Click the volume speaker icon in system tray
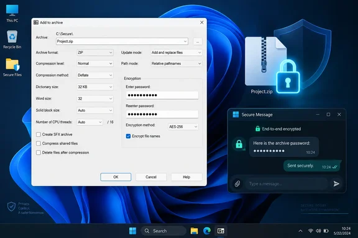Screen dimensions: 358x238 pyautogui.click(x=318, y=231)
